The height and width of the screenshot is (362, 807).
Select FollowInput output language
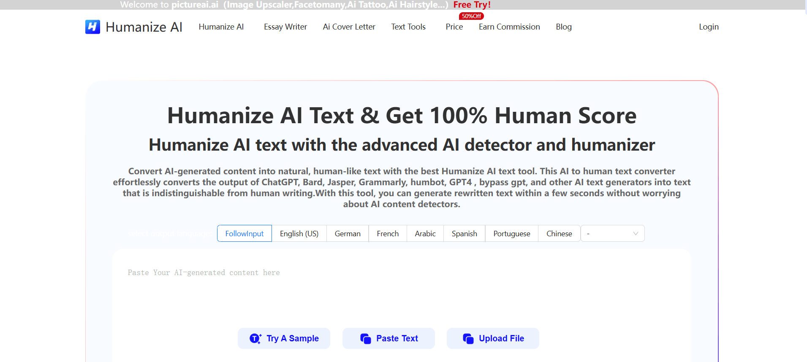pos(244,233)
